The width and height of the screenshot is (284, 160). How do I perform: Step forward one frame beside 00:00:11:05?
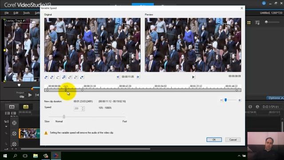[x=138, y=77]
